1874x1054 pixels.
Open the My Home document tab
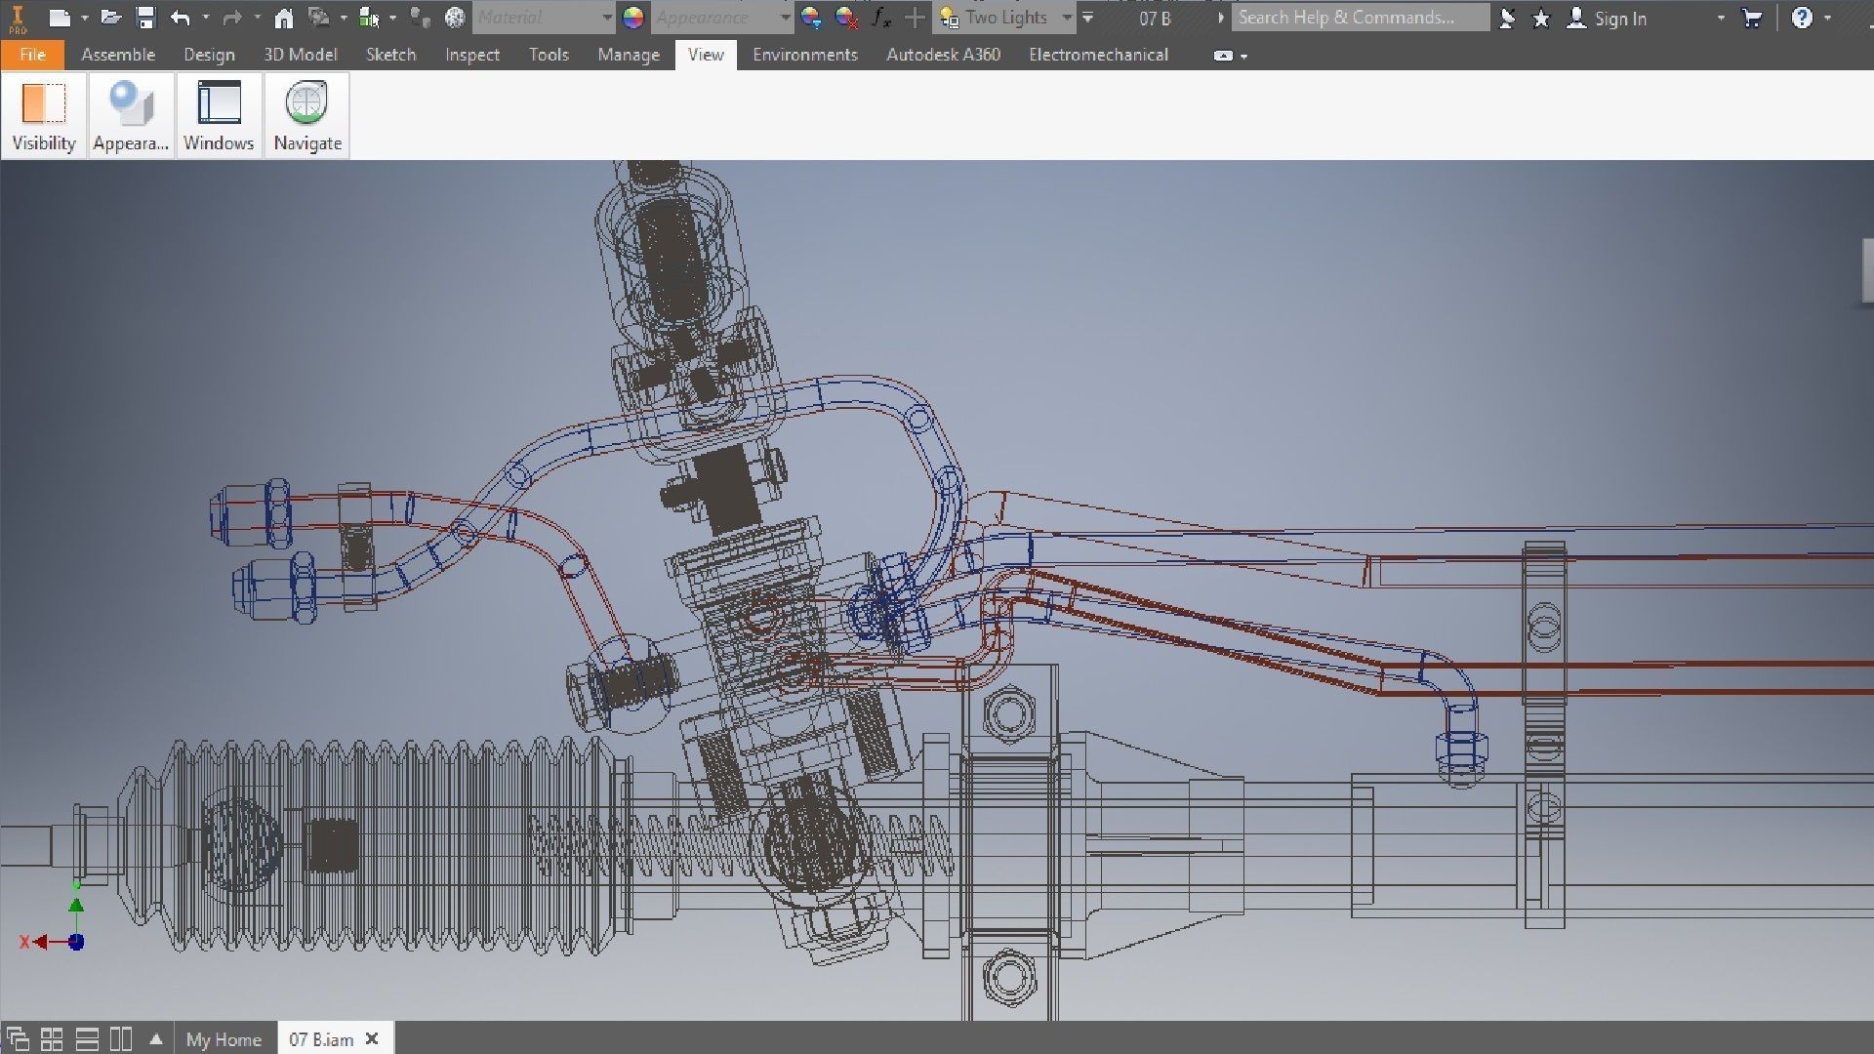coord(224,1039)
